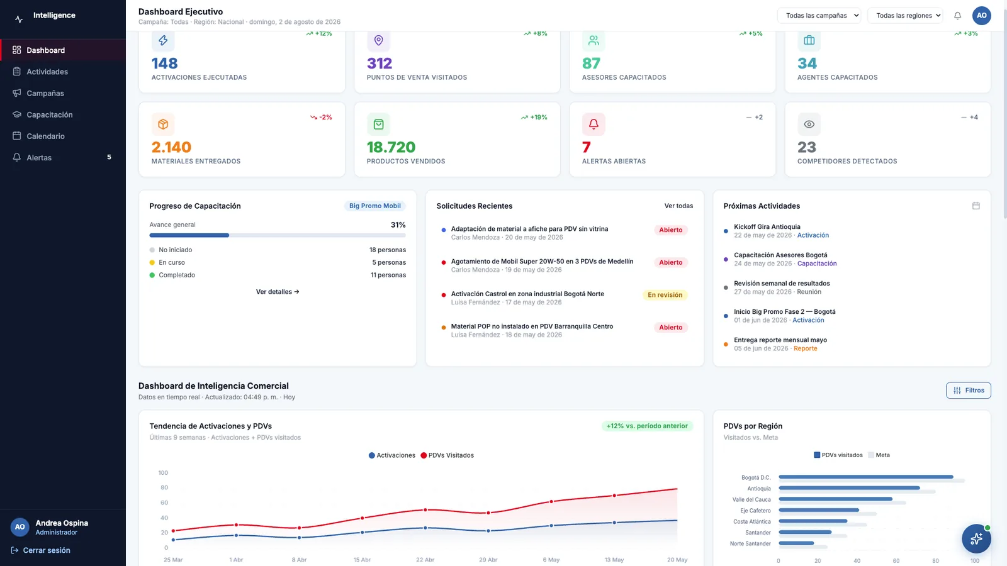Click the Completado row showing 11 personas
The width and height of the screenshot is (1007, 566).
coord(278,275)
